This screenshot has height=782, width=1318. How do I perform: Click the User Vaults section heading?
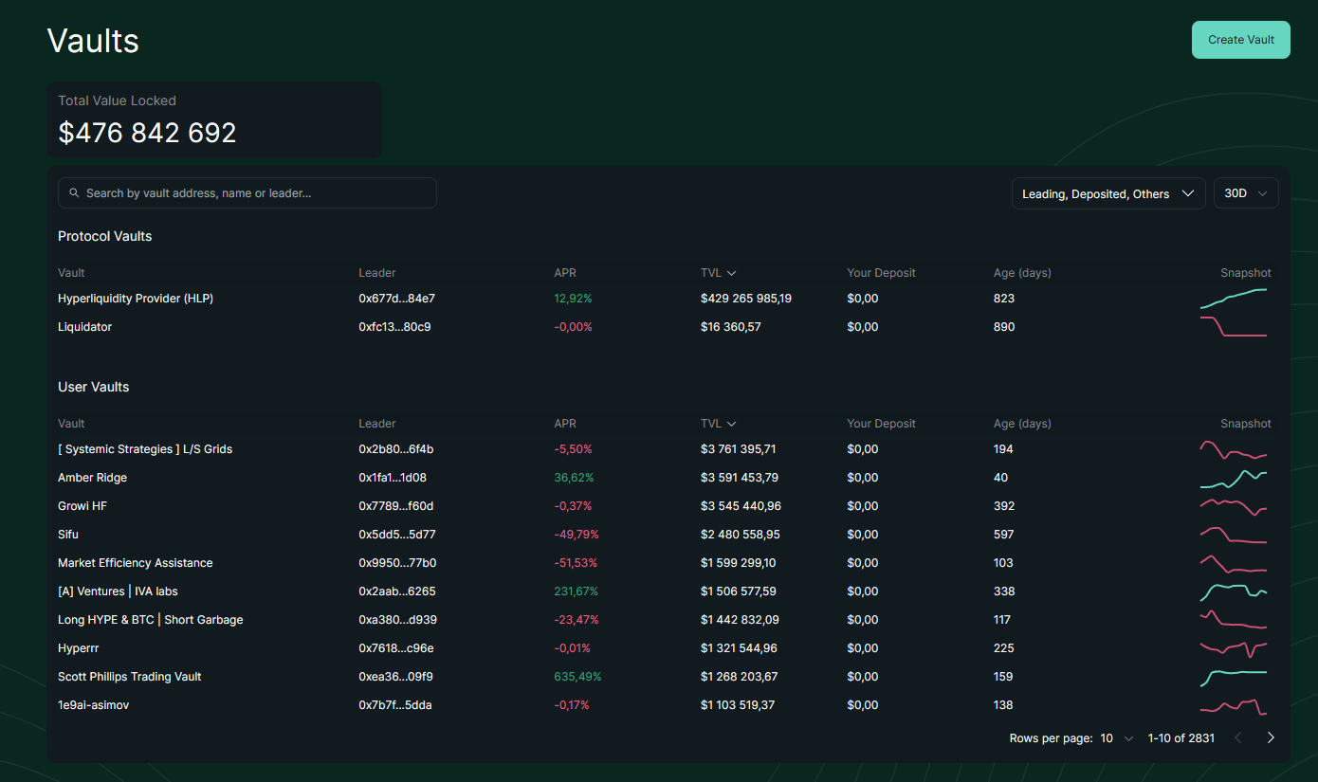point(94,387)
